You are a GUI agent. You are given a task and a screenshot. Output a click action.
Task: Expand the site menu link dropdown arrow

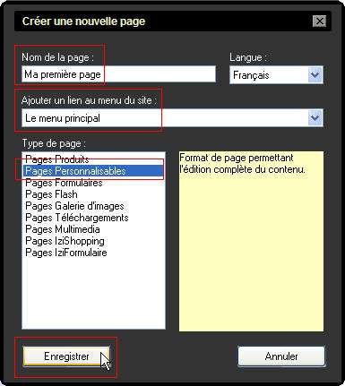315,118
